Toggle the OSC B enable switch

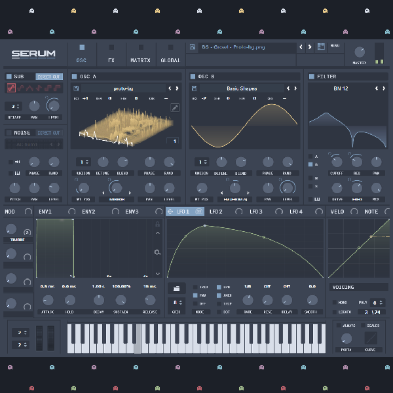coord(193,77)
